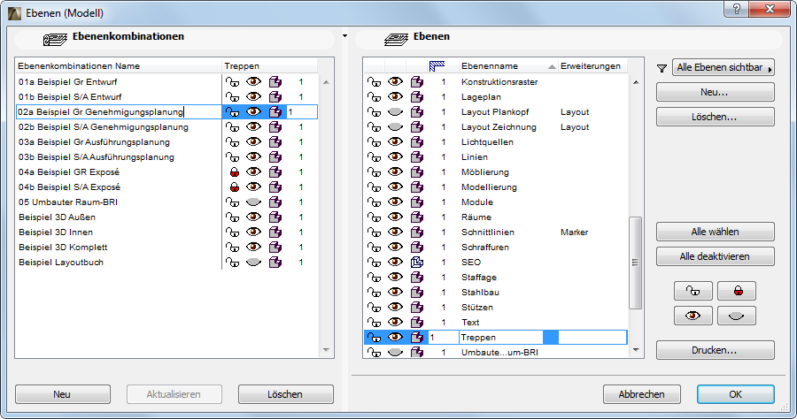The height and width of the screenshot is (419, 797).
Task: Select 03a Beispiel Gr Ausführungsplanung combination
Action: click(94, 142)
